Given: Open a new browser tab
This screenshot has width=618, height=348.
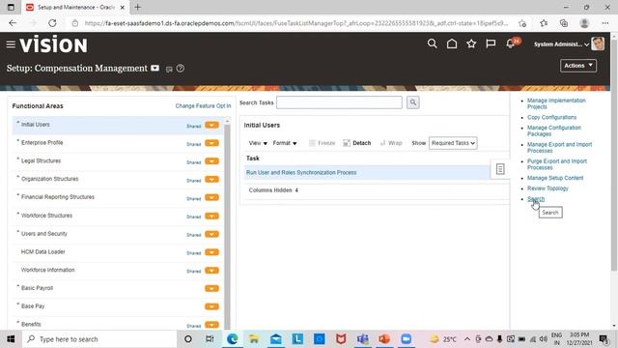Looking at the screenshot, I should click(137, 7).
